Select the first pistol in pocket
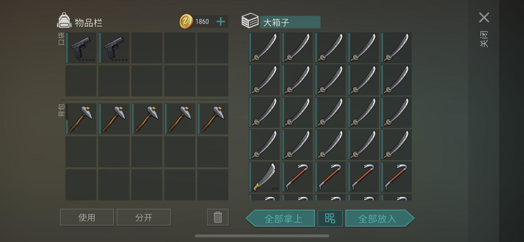 point(81,48)
